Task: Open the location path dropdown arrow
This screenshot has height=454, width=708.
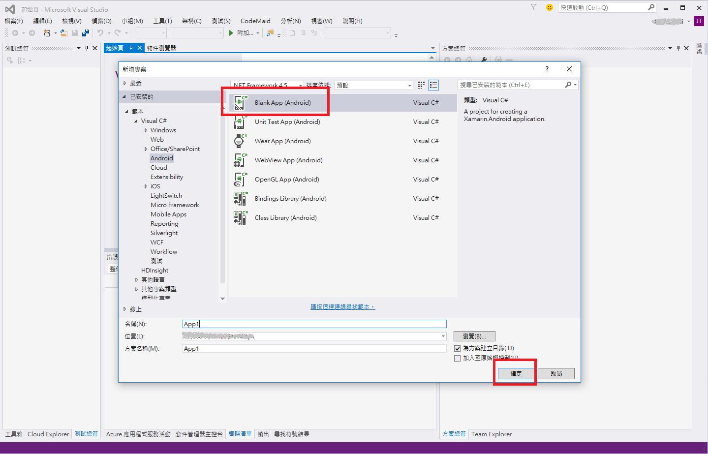Action: (x=443, y=336)
